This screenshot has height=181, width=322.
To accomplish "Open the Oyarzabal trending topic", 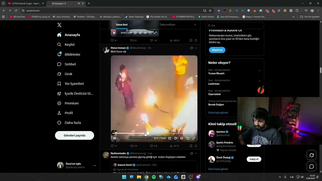I will pos(214,94).
